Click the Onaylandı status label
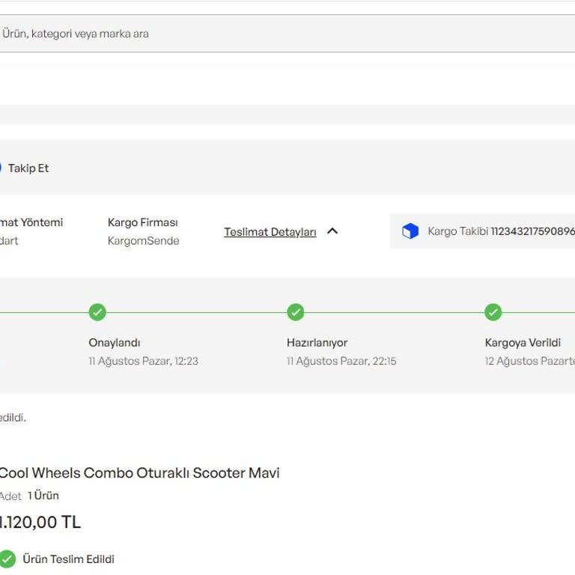 point(115,343)
